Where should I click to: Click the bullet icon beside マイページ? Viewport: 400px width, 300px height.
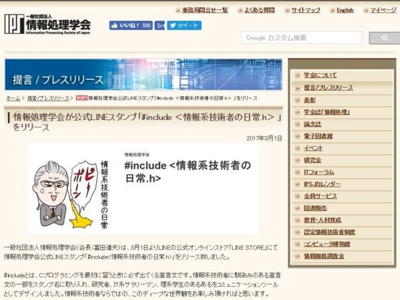(x=366, y=11)
